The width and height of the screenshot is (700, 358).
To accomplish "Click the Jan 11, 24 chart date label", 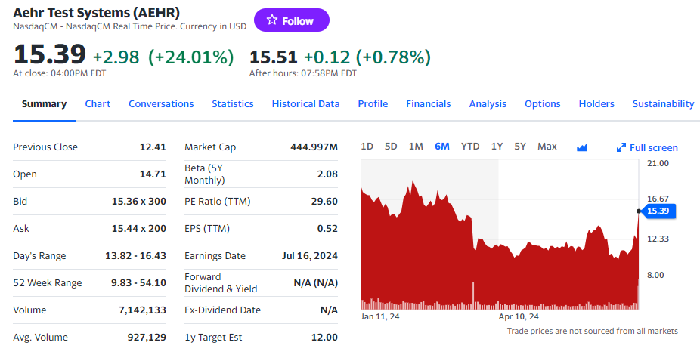I will click(380, 316).
